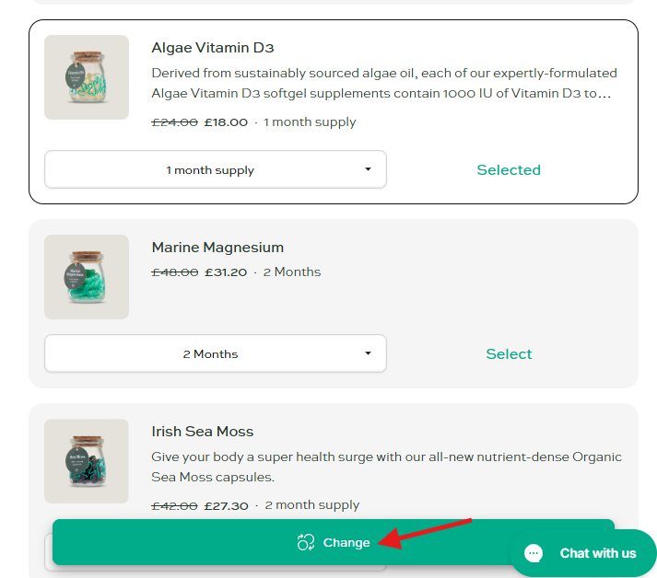Open the 1 month supply dropdown
This screenshot has width=657, height=578.
(x=215, y=169)
